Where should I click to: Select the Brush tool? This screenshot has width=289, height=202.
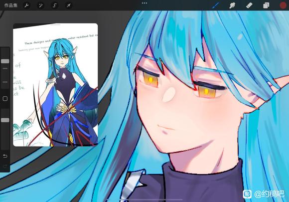[216, 5]
